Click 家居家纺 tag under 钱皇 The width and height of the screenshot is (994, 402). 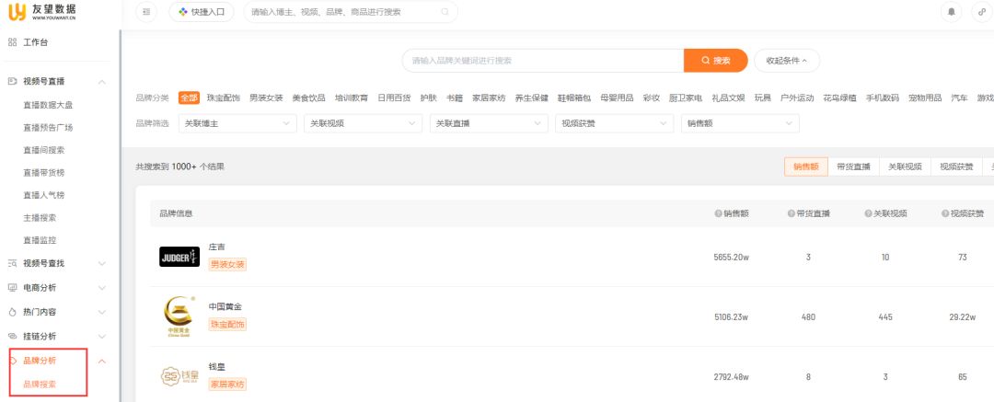tap(227, 385)
